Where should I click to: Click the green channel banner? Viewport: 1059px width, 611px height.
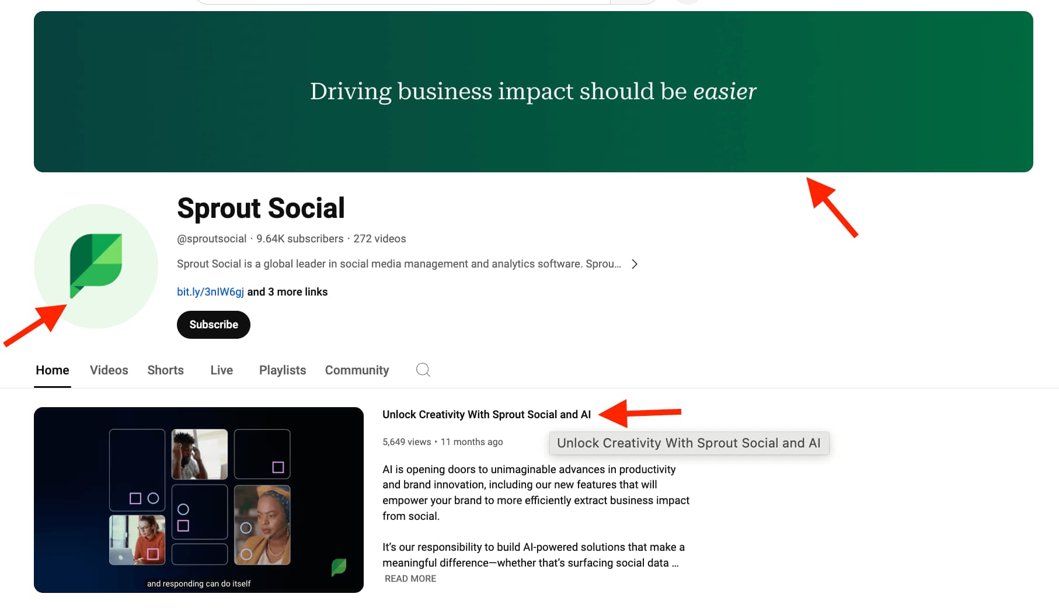click(532, 91)
